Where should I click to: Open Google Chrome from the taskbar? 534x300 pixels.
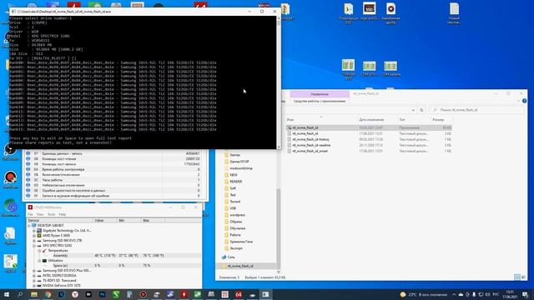point(48,294)
